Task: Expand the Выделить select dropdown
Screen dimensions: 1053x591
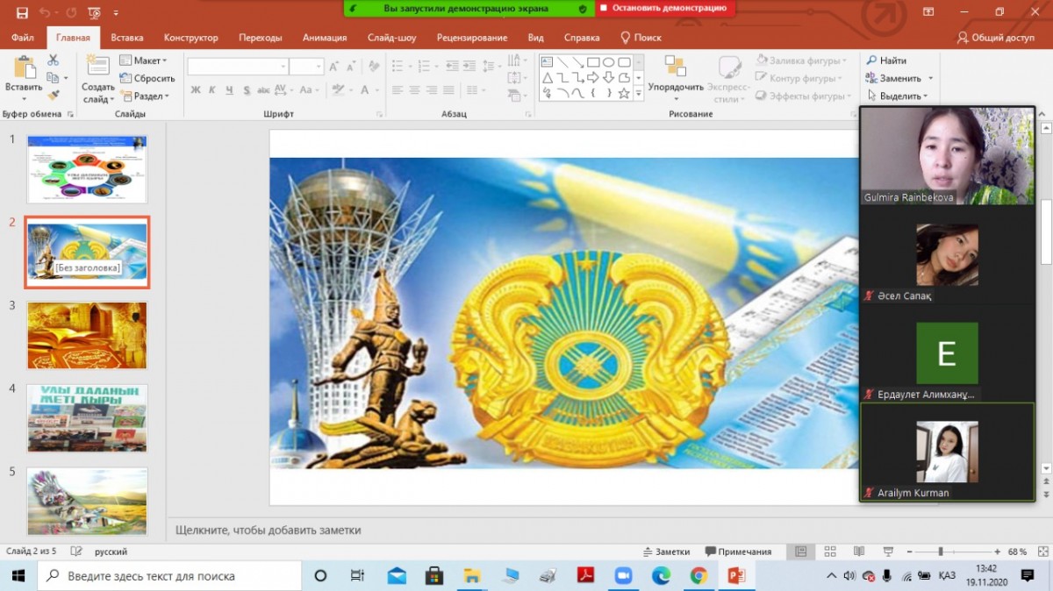Action: point(900,96)
